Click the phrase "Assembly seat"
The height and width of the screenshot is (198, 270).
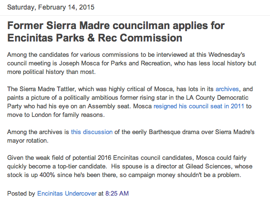point(109,106)
